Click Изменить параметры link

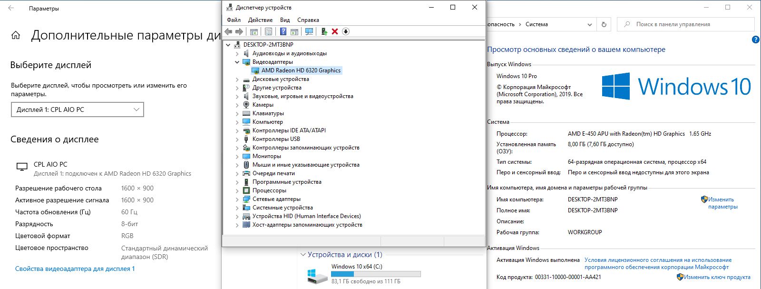[722, 203]
